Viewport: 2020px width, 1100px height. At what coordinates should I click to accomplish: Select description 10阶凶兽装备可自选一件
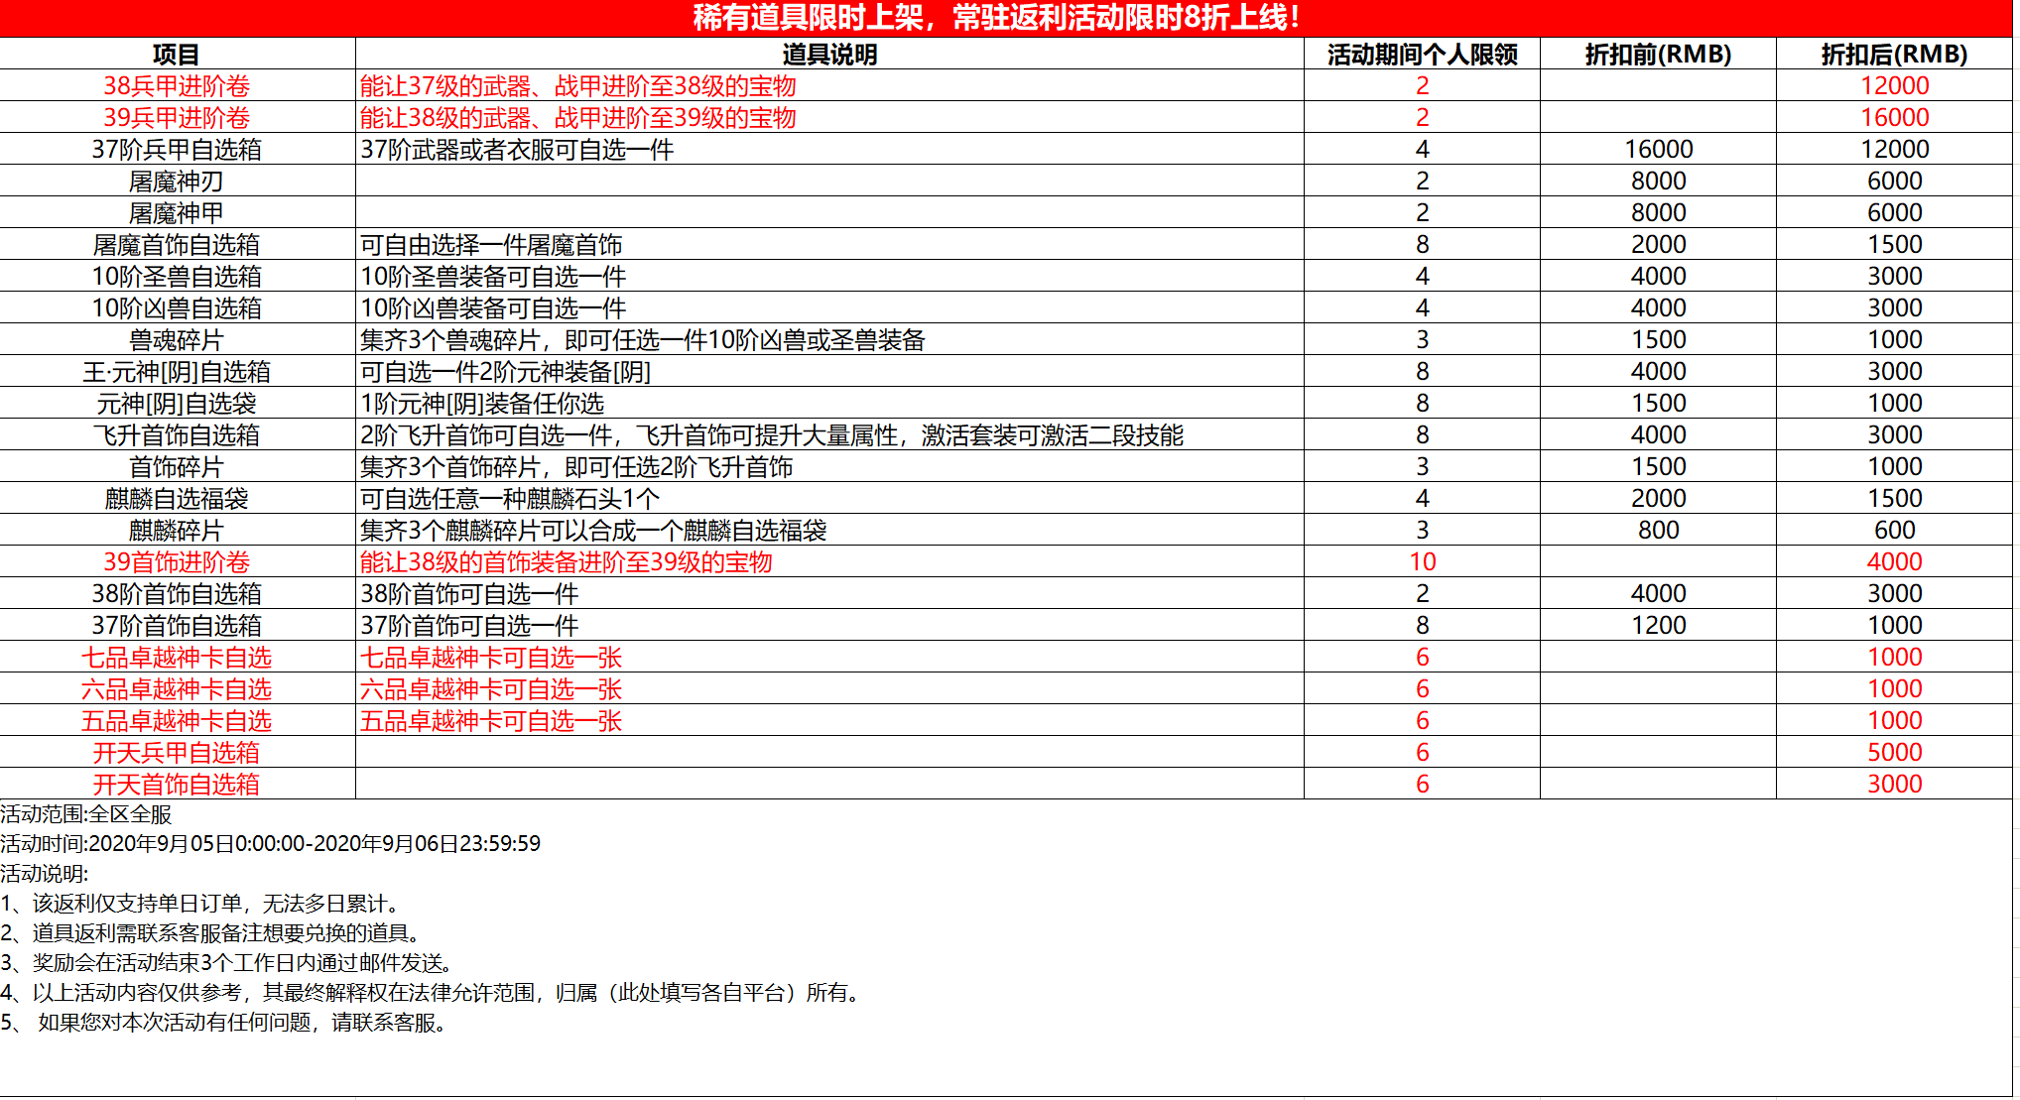pos(493,307)
